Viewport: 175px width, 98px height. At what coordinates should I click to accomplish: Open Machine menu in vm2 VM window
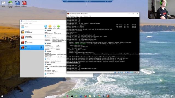[x=72, y=16]
